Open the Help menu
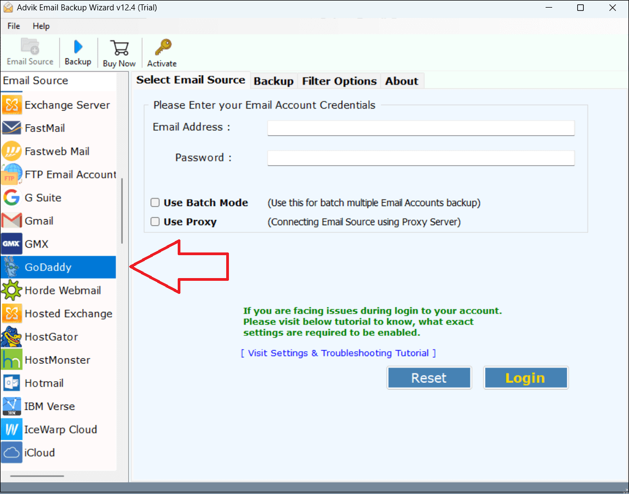 (41, 26)
